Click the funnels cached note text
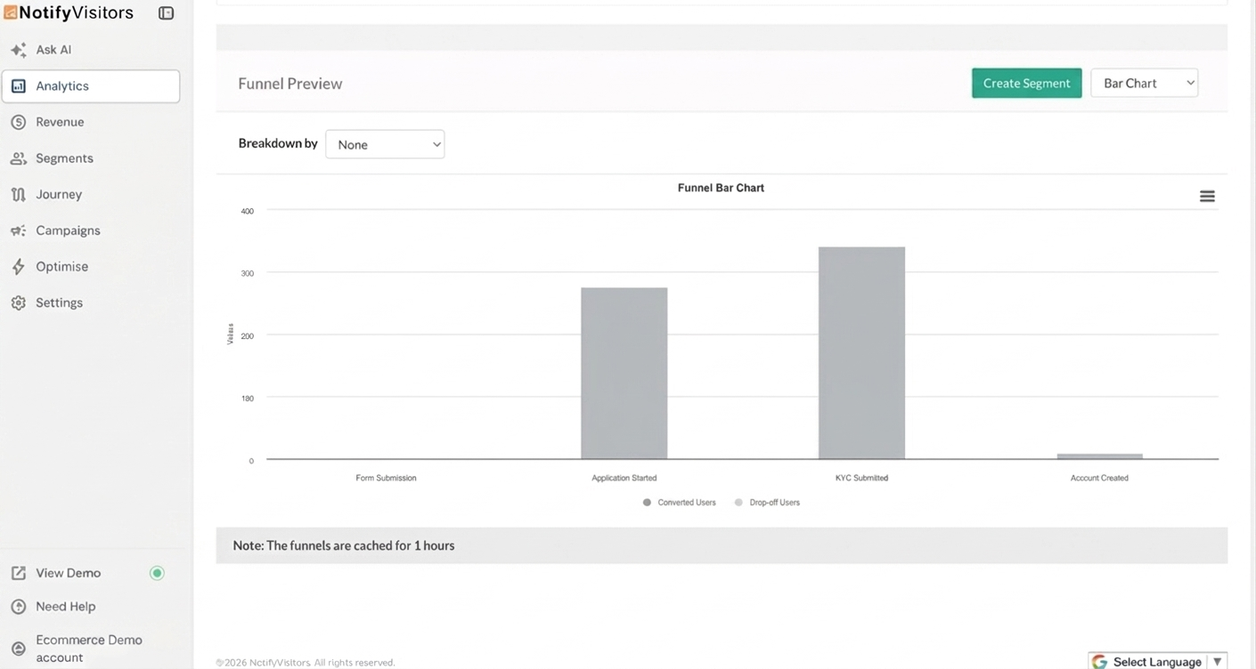This screenshot has height=669, width=1256. pos(344,545)
